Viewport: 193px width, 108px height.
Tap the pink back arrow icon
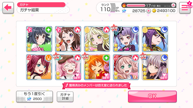click(x=8, y=7)
